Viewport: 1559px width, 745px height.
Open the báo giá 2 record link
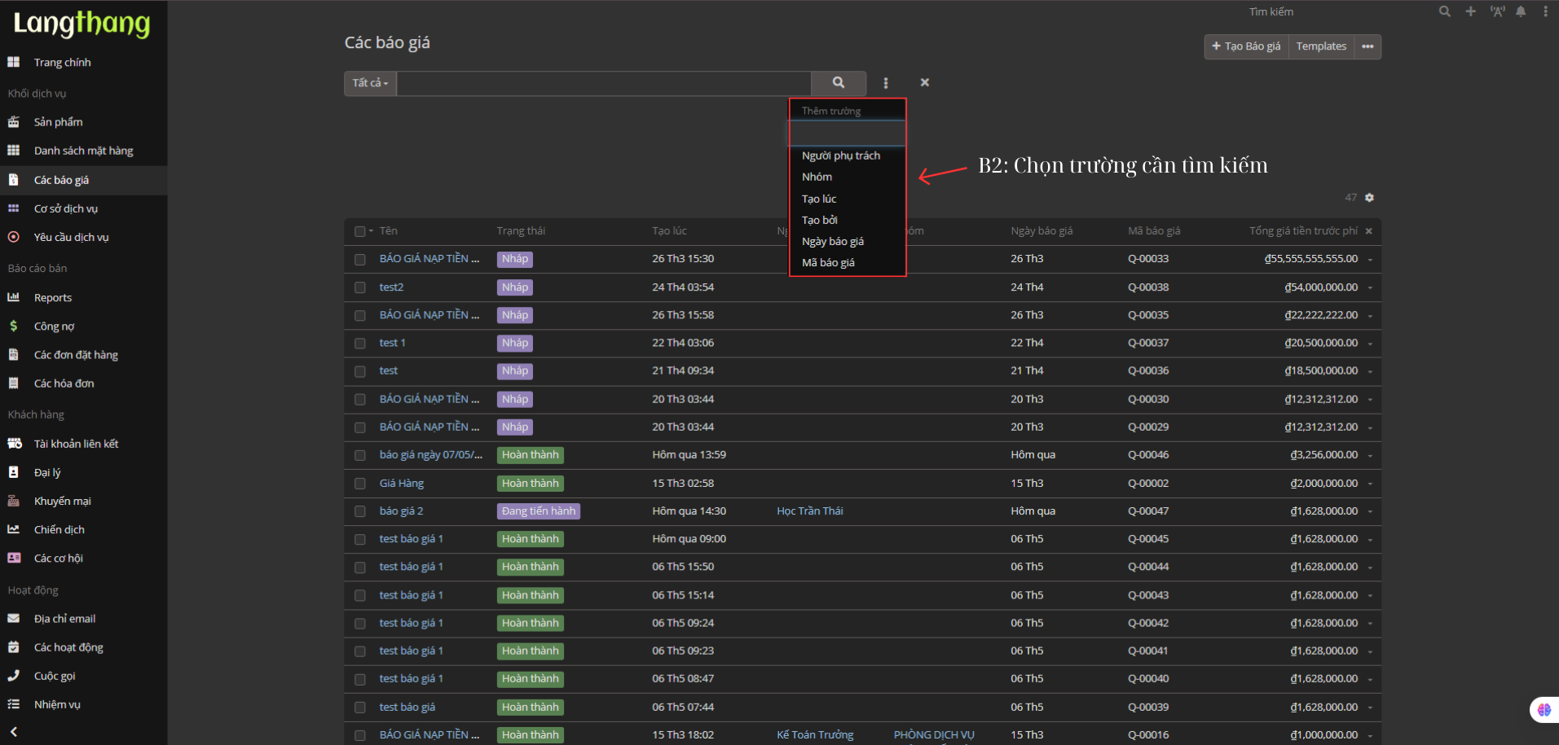(x=401, y=511)
